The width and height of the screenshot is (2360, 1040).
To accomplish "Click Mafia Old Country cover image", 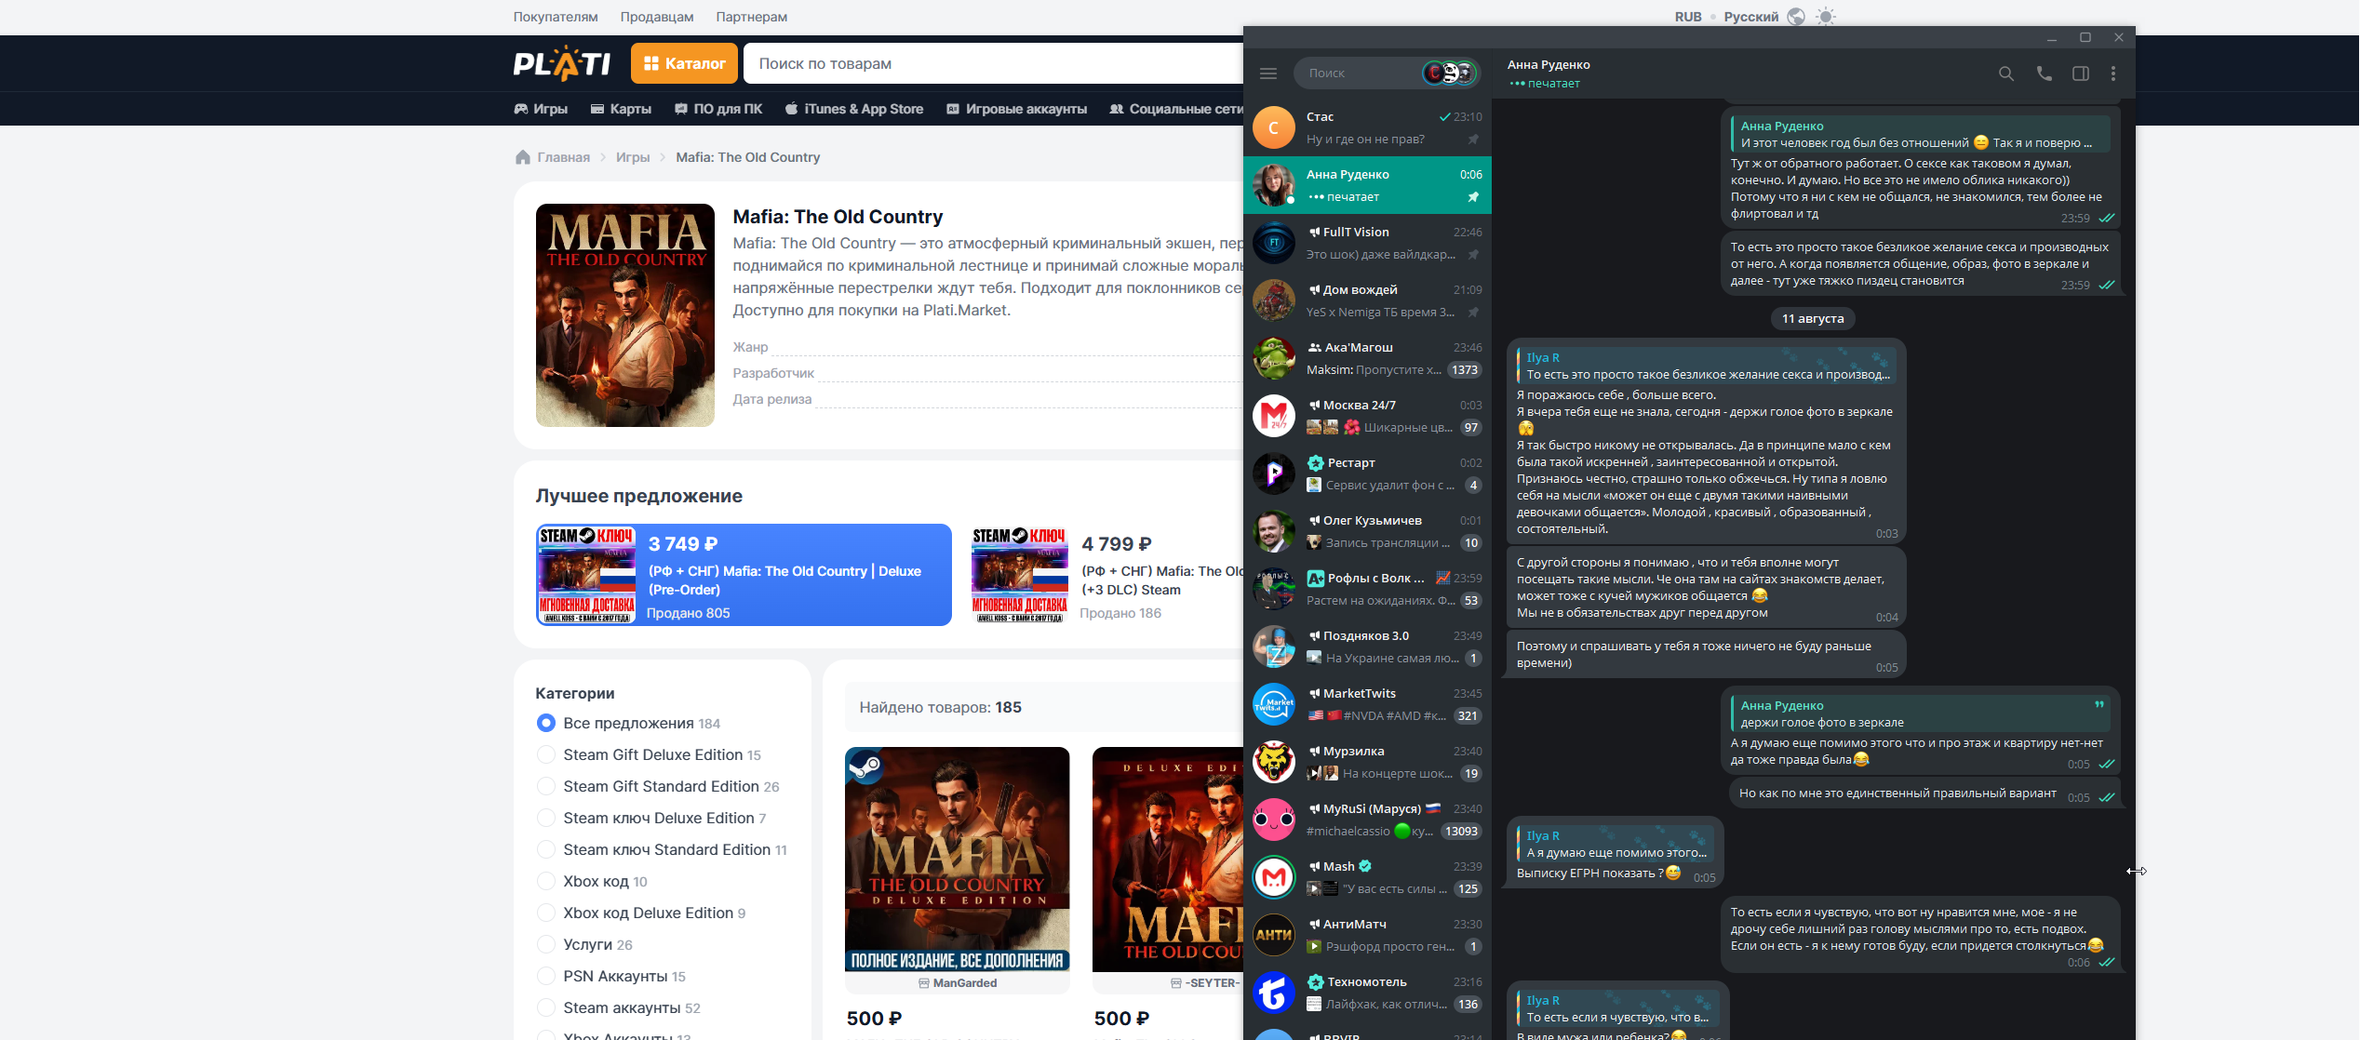I will pyautogui.click(x=625, y=315).
